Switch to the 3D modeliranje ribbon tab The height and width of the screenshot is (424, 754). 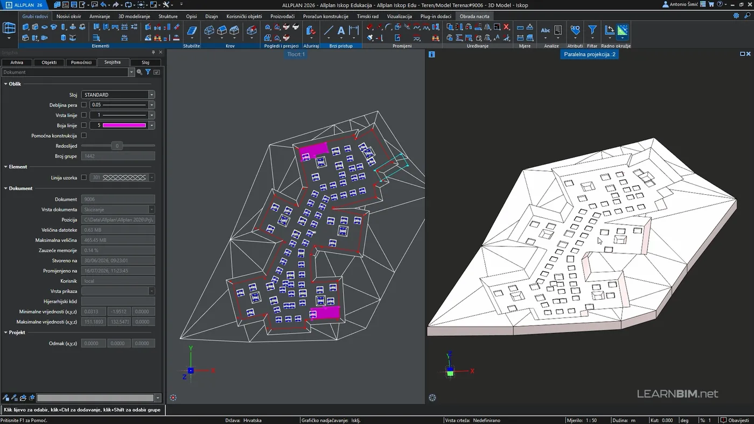click(134, 16)
